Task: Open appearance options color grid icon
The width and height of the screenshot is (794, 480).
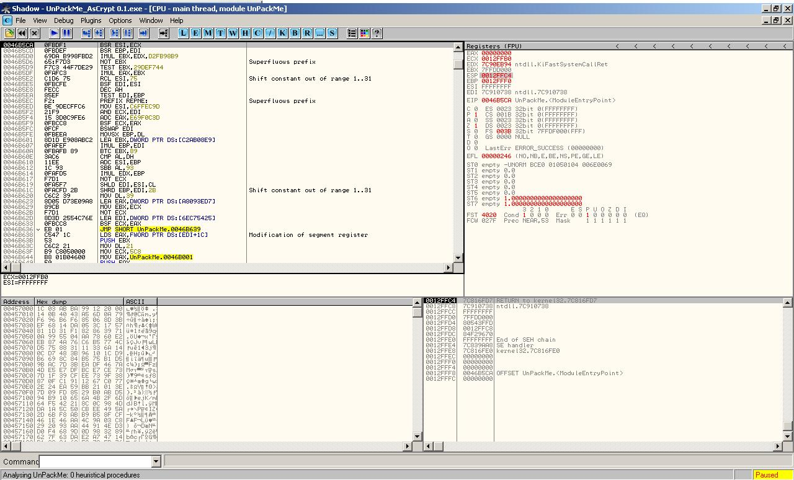Action: [364, 33]
